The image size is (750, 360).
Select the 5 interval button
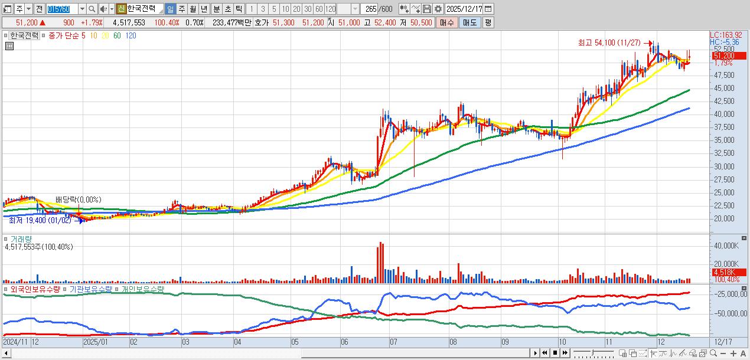tap(274, 9)
